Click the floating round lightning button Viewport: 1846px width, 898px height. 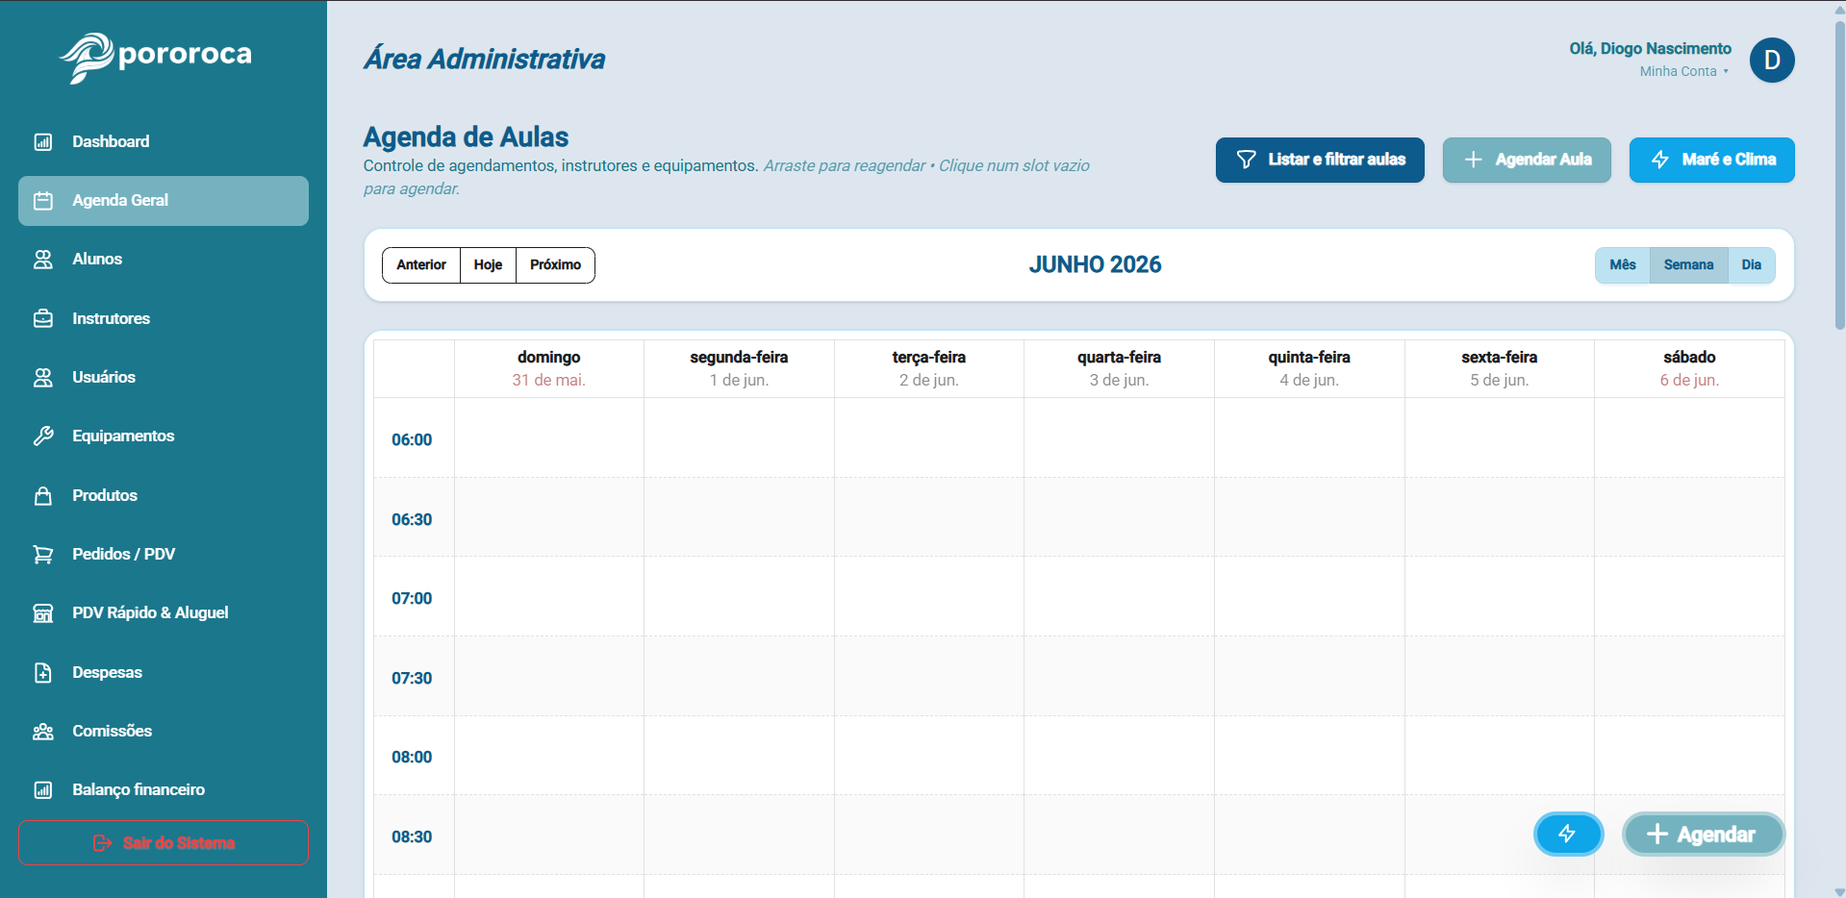(x=1568, y=834)
